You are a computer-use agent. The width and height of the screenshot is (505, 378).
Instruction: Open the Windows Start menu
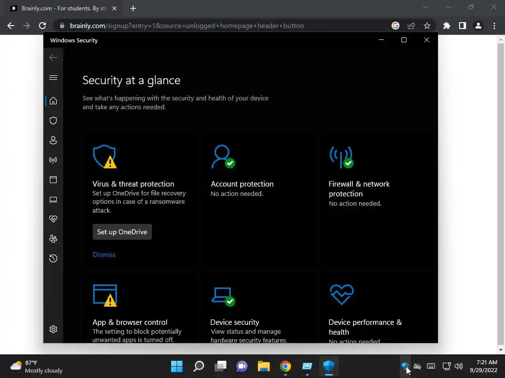[x=177, y=366]
